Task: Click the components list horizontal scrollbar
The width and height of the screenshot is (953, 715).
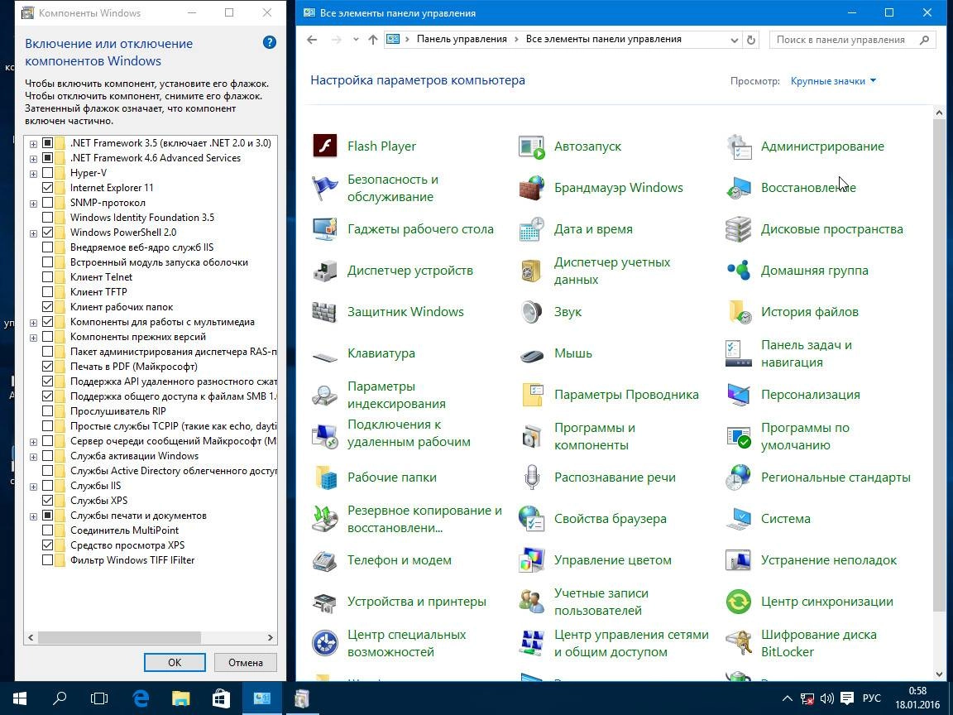Action: (x=119, y=637)
